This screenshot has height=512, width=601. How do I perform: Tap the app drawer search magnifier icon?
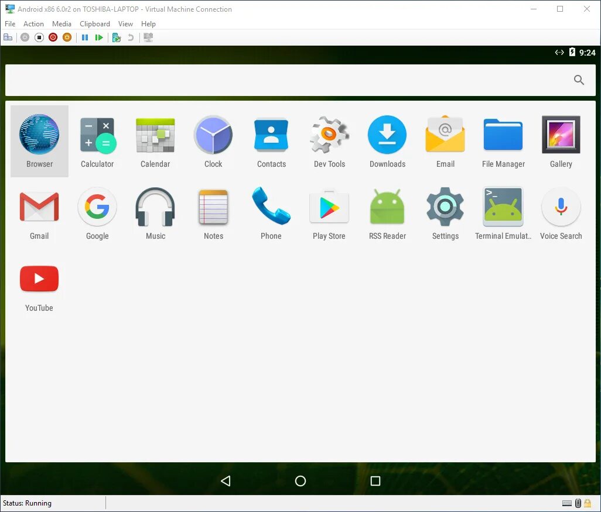pyautogui.click(x=579, y=80)
